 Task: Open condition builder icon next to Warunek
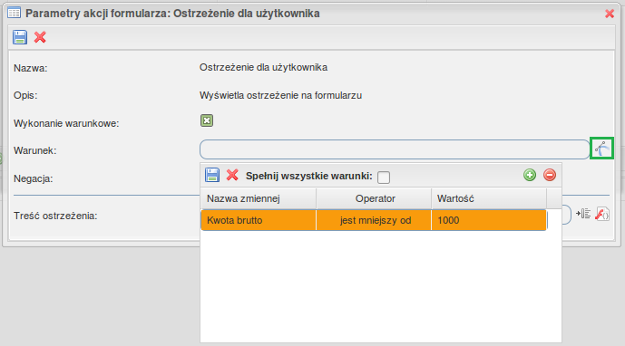[x=602, y=149]
